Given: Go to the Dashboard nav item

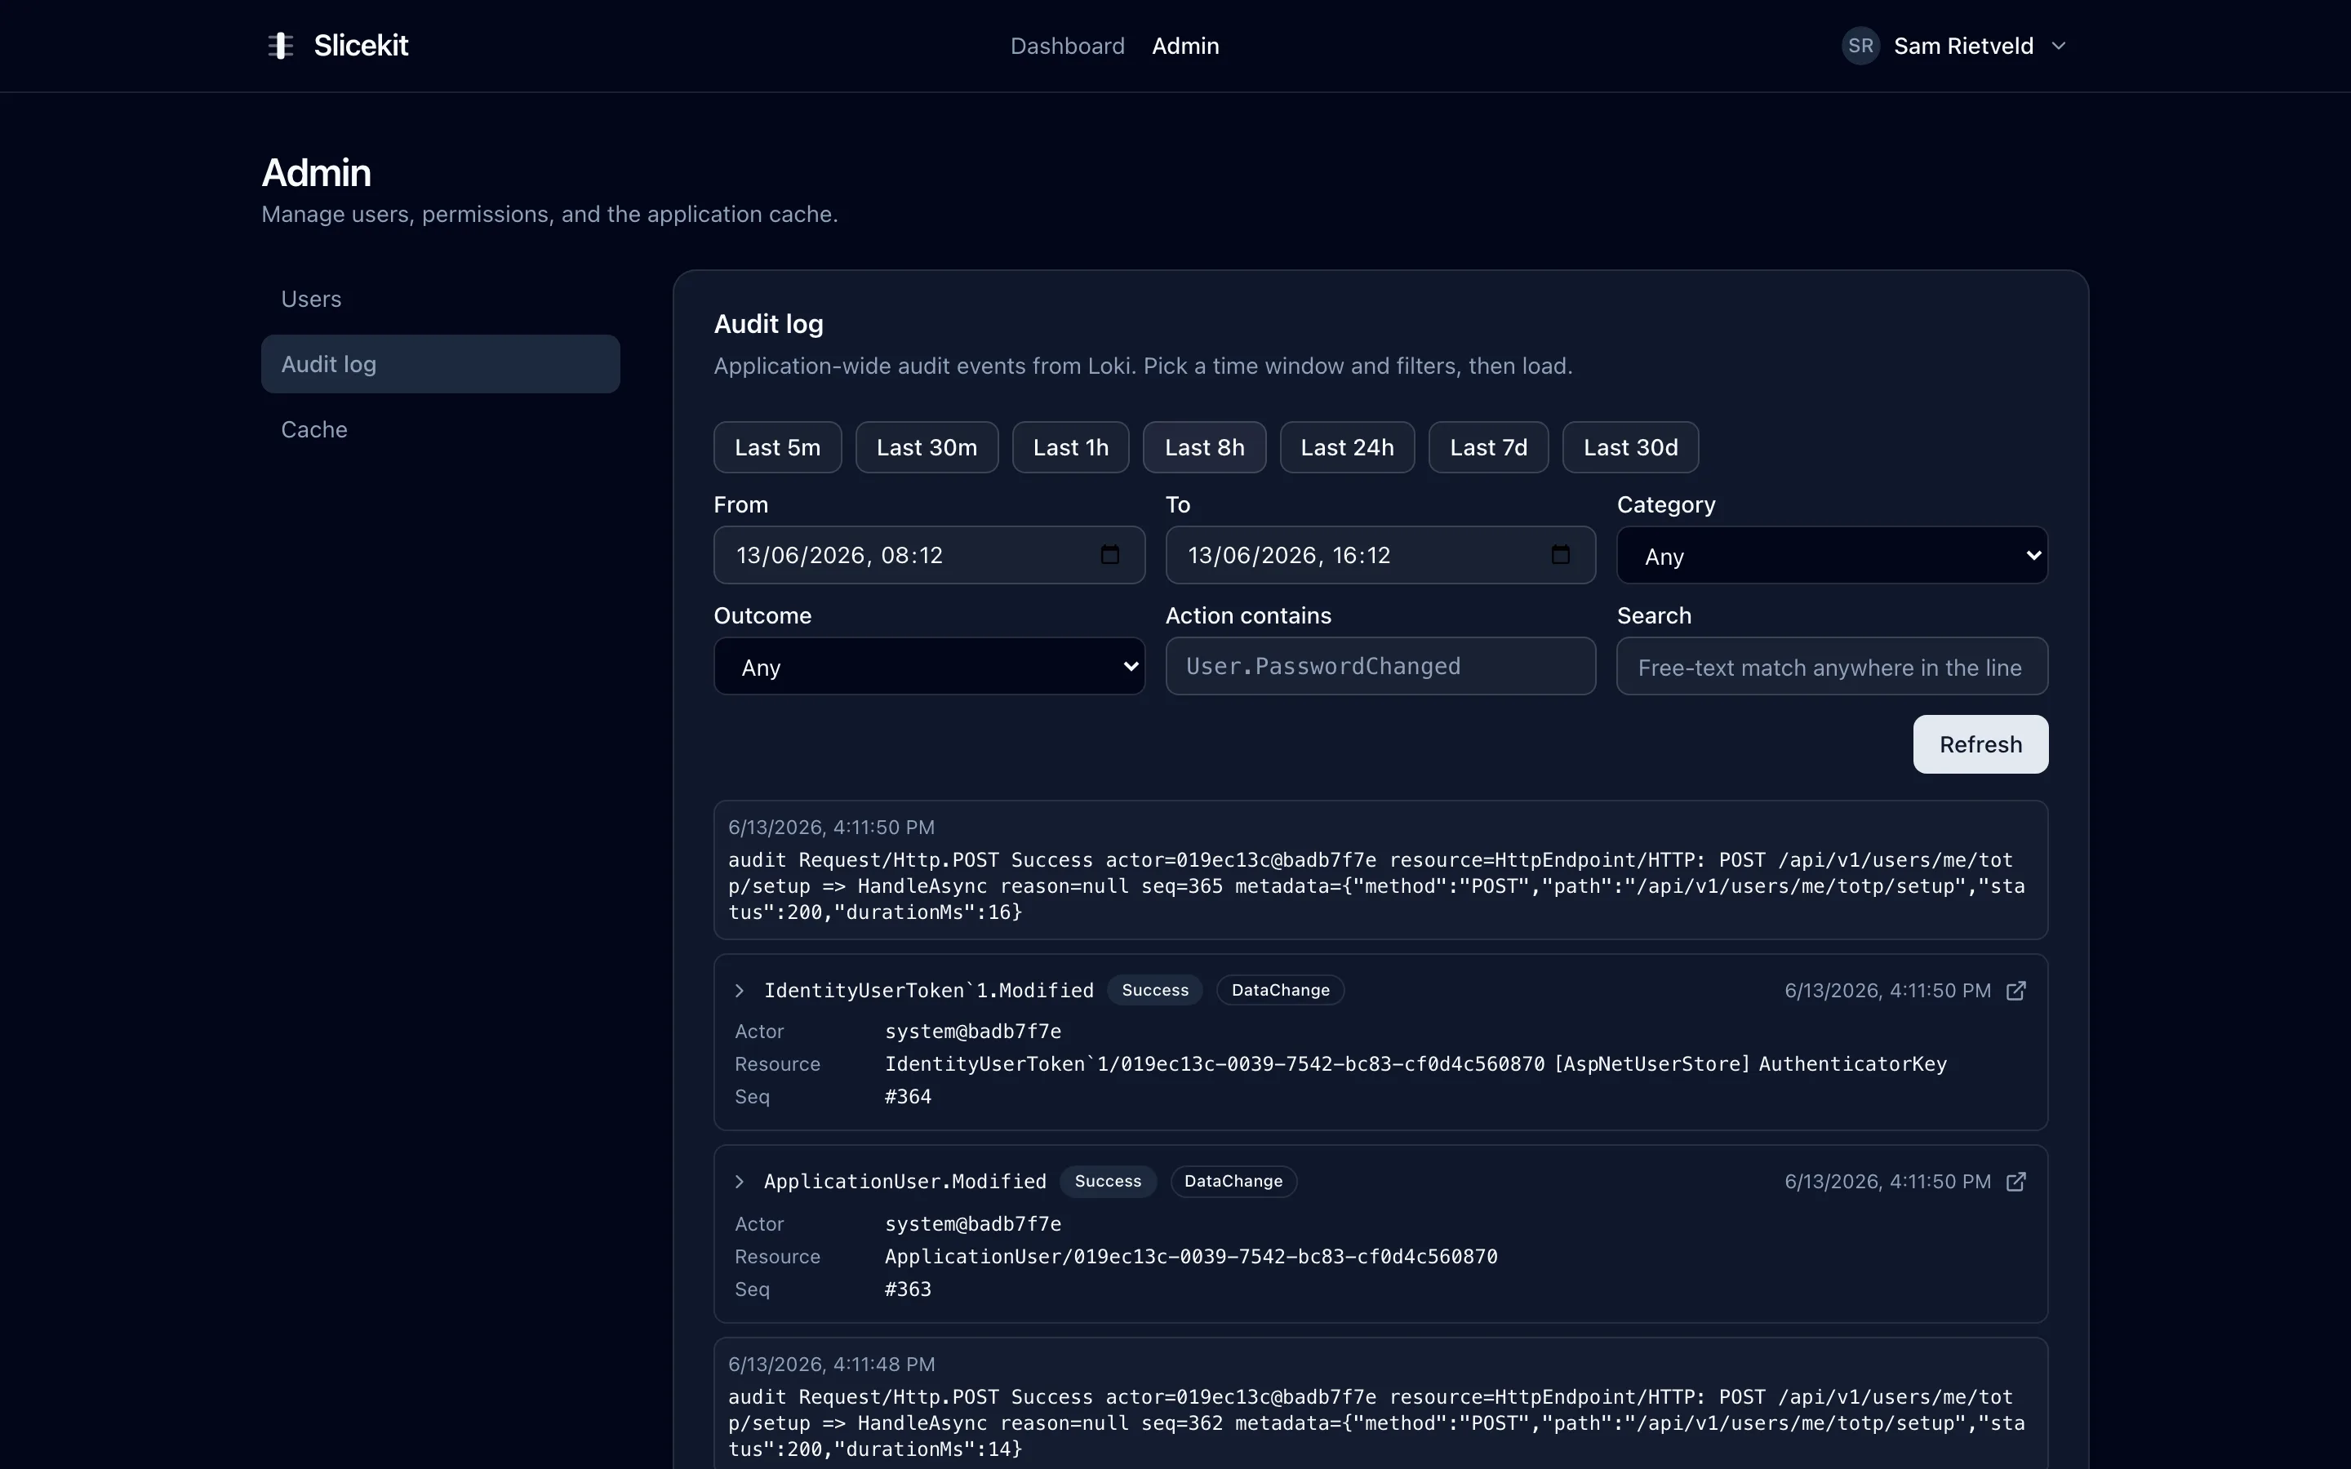Looking at the screenshot, I should [x=1067, y=46].
